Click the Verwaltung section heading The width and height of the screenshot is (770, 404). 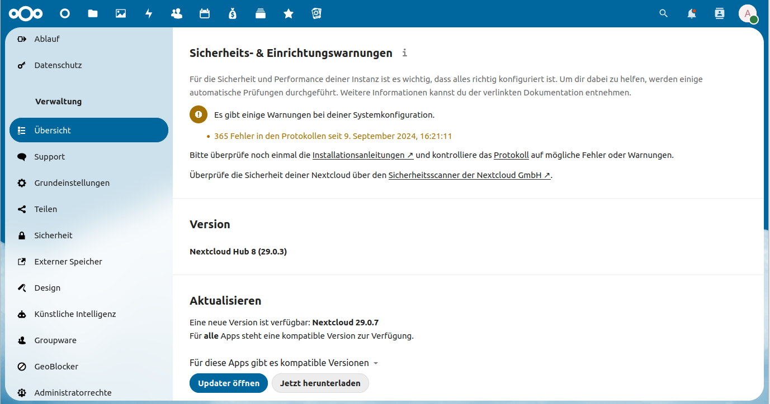click(x=58, y=102)
